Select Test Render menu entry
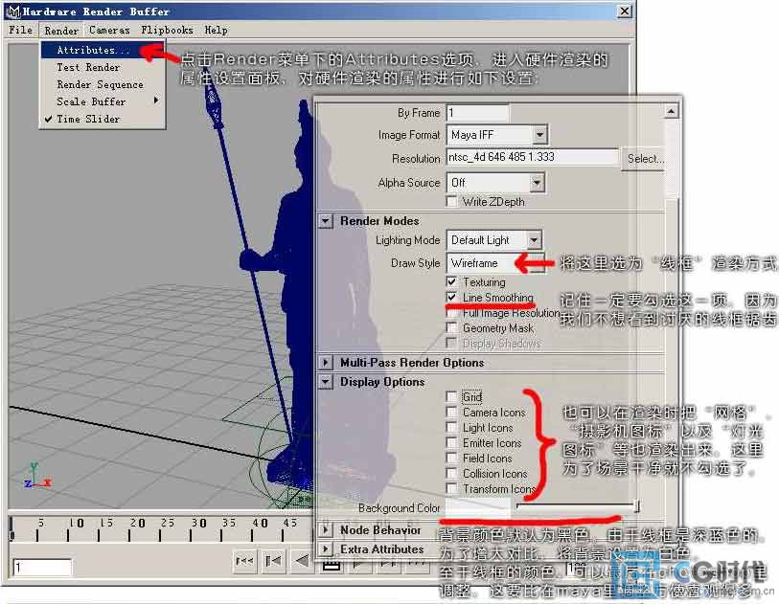Viewport: 779px width, 604px height. click(x=102, y=67)
